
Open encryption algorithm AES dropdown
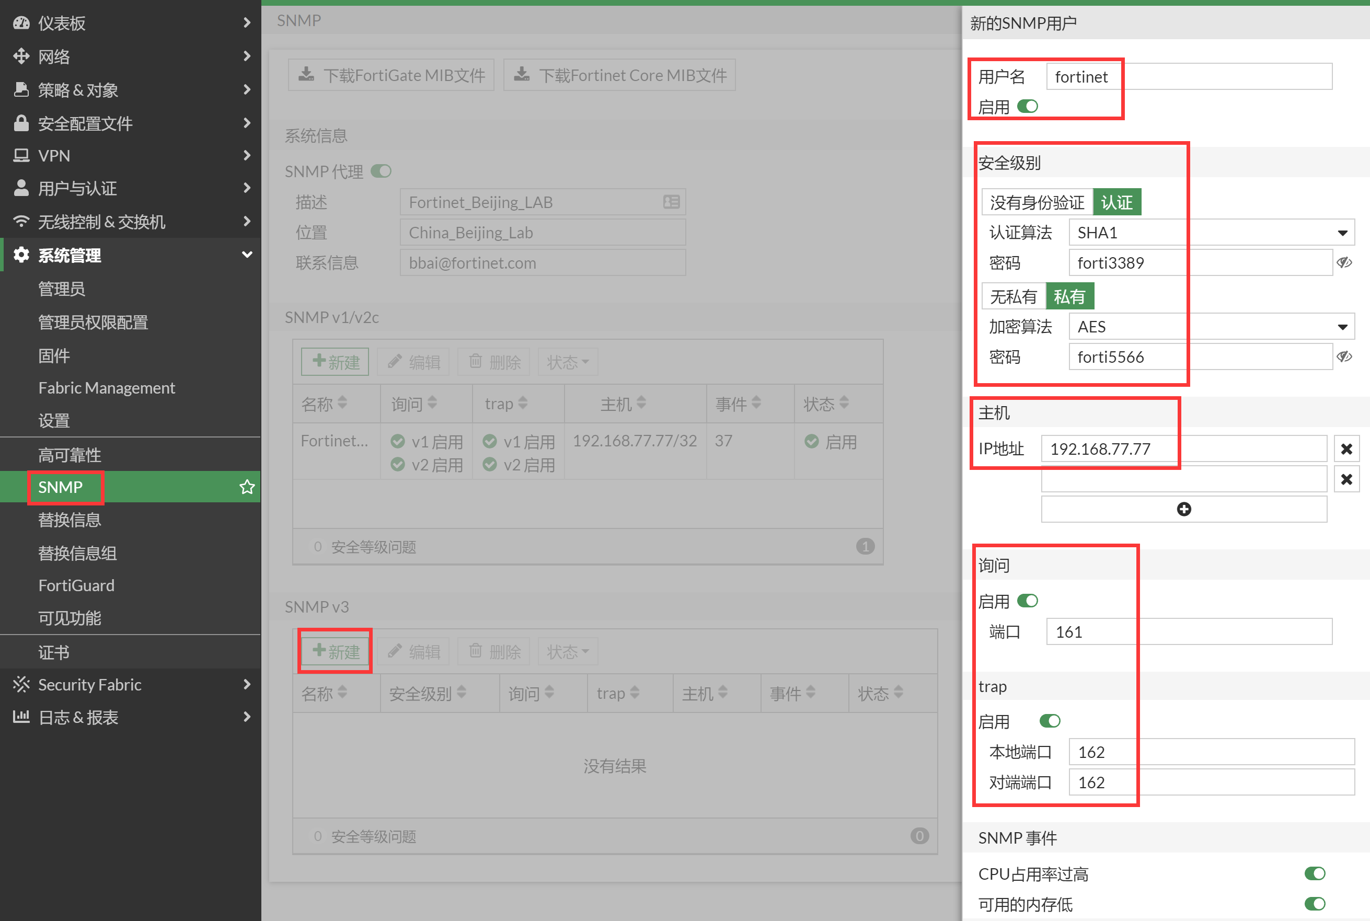point(1212,327)
